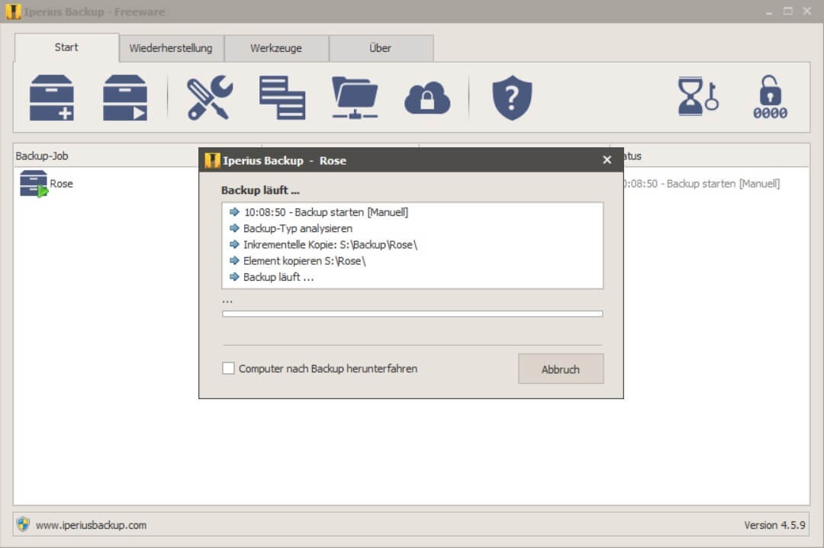This screenshot has height=548, width=824.
Task: Click bold 'Backup läuft ...' heading
Action: [260, 190]
